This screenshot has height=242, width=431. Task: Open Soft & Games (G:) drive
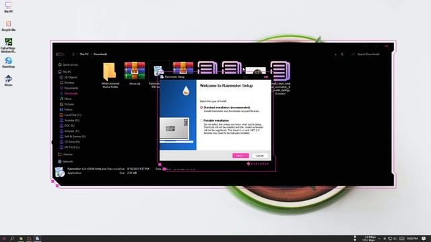(73, 136)
